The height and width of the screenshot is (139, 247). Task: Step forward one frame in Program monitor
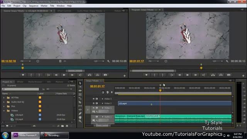click(x=196, y=75)
